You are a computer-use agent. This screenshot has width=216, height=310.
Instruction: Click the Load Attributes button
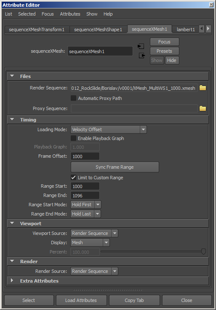(x=81, y=300)
